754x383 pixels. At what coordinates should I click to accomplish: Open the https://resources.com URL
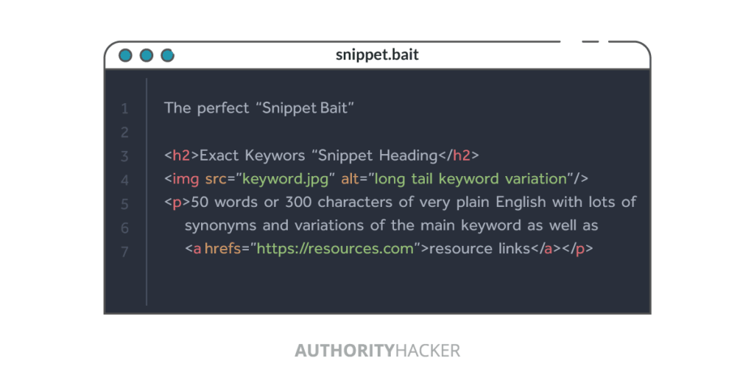pos(335,249)
